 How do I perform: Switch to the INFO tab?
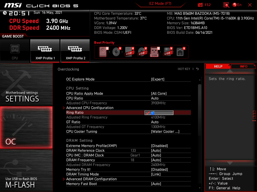click(x=243, y=66)
